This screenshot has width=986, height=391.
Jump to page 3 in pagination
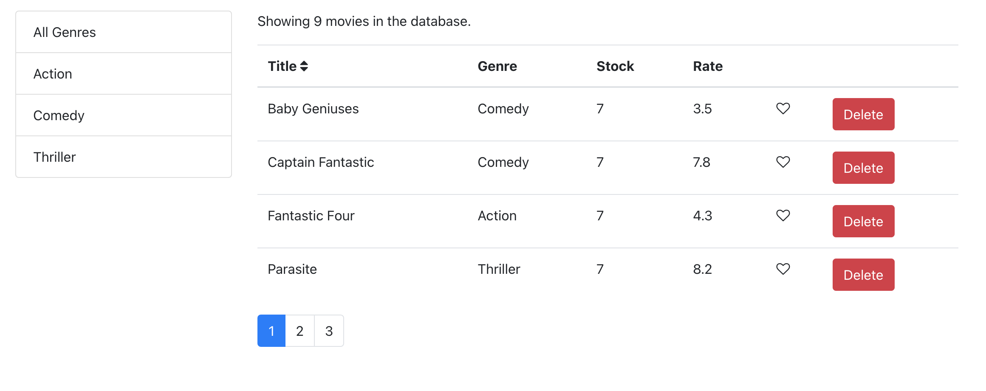tap(329, 331)
